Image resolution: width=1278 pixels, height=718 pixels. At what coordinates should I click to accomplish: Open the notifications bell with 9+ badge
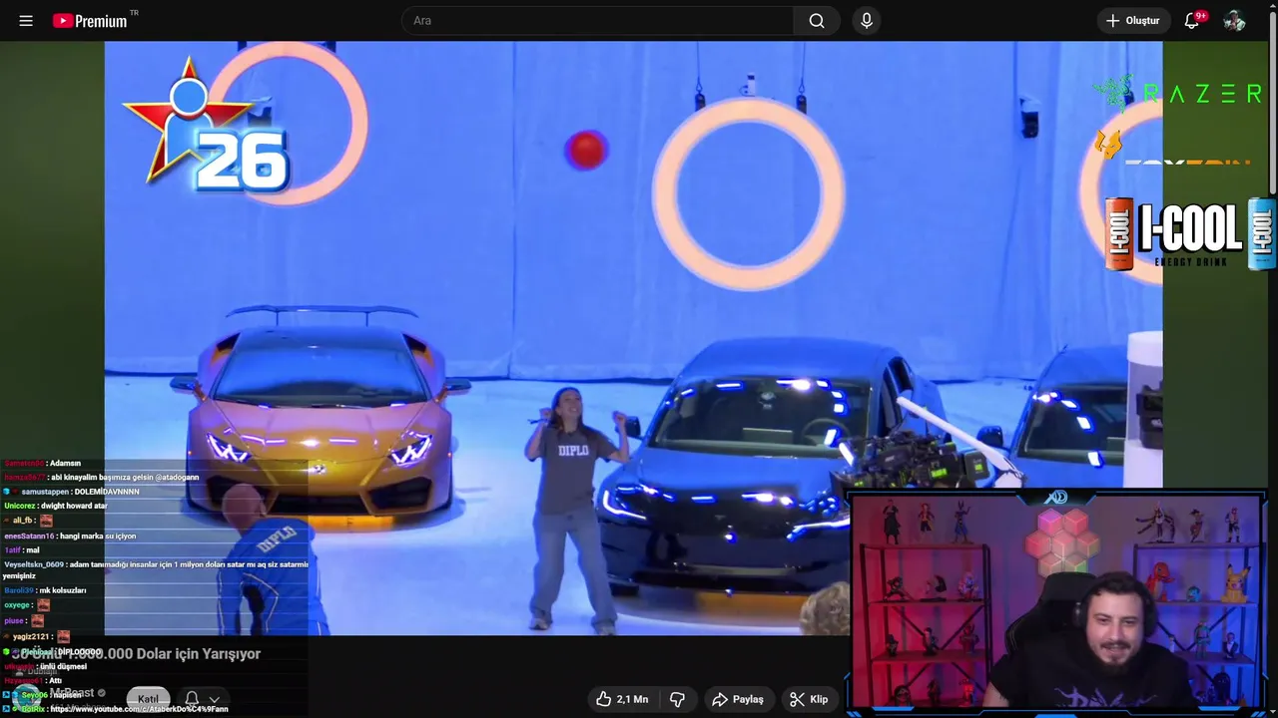1192,21
